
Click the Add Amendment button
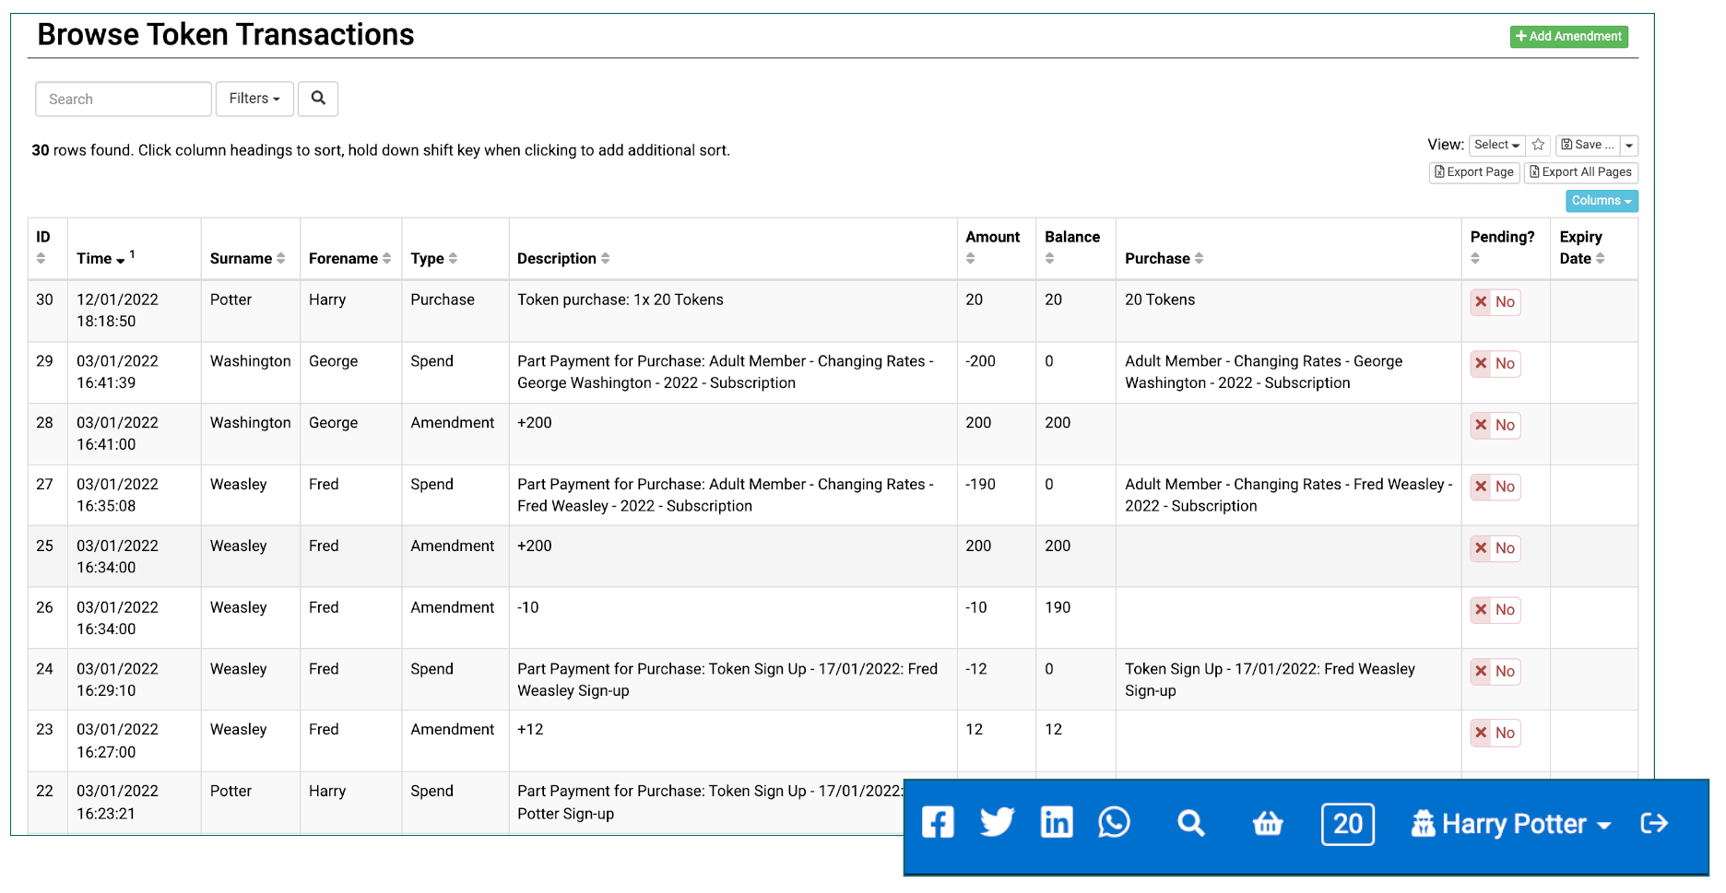click(1568, 37)
